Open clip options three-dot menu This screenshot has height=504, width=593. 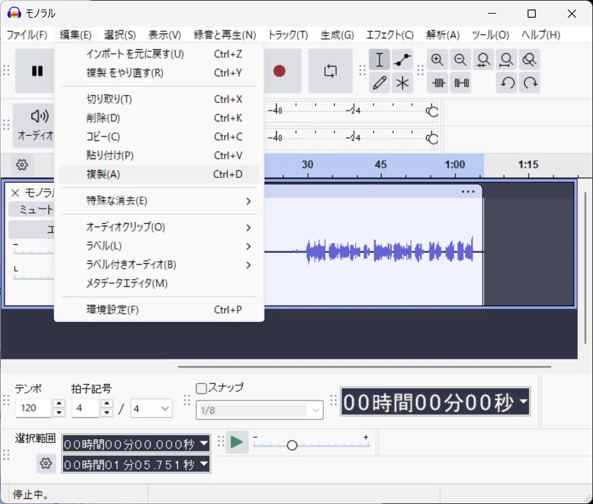pyautogui.click(x=468, y=192)
